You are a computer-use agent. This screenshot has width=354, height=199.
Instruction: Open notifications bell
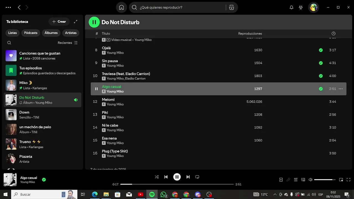[x=291, y=7]
